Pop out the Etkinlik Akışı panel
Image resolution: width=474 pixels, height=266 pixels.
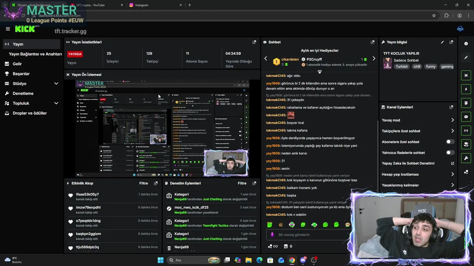[156, 183]
